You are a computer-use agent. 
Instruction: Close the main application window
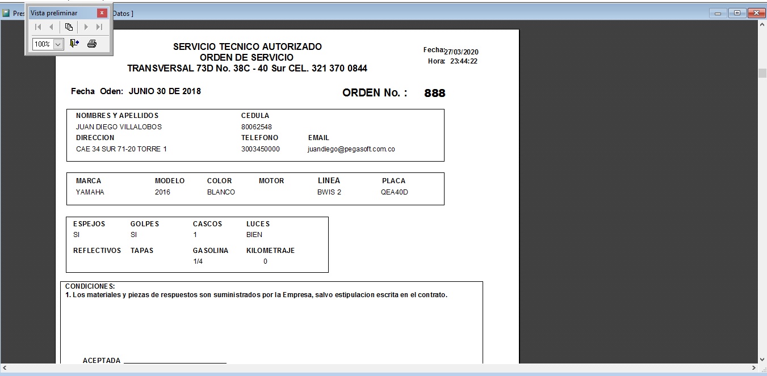pos(756,13)
